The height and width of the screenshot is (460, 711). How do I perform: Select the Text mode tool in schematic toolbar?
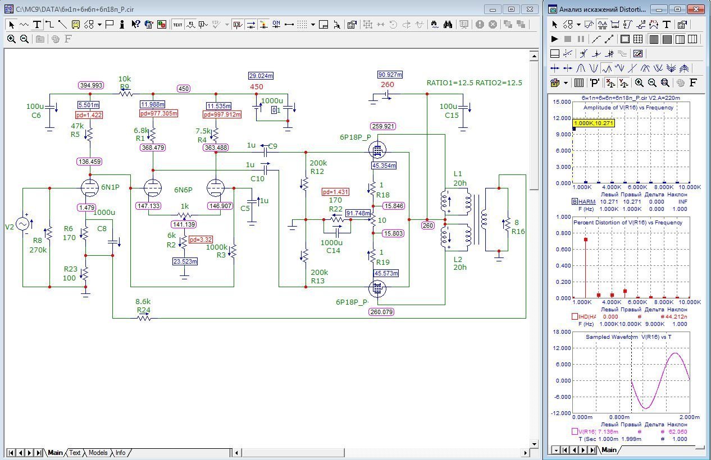click(x=37, y=25)
